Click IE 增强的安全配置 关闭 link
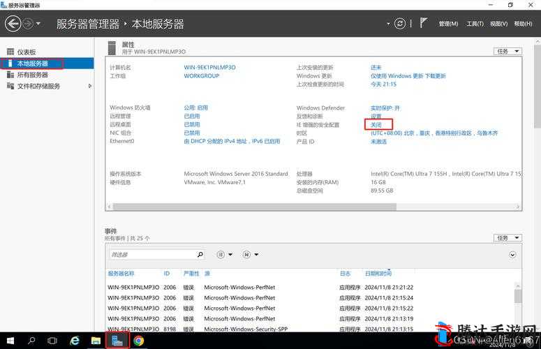Screen dimensions: 541x349 (376, 124)
